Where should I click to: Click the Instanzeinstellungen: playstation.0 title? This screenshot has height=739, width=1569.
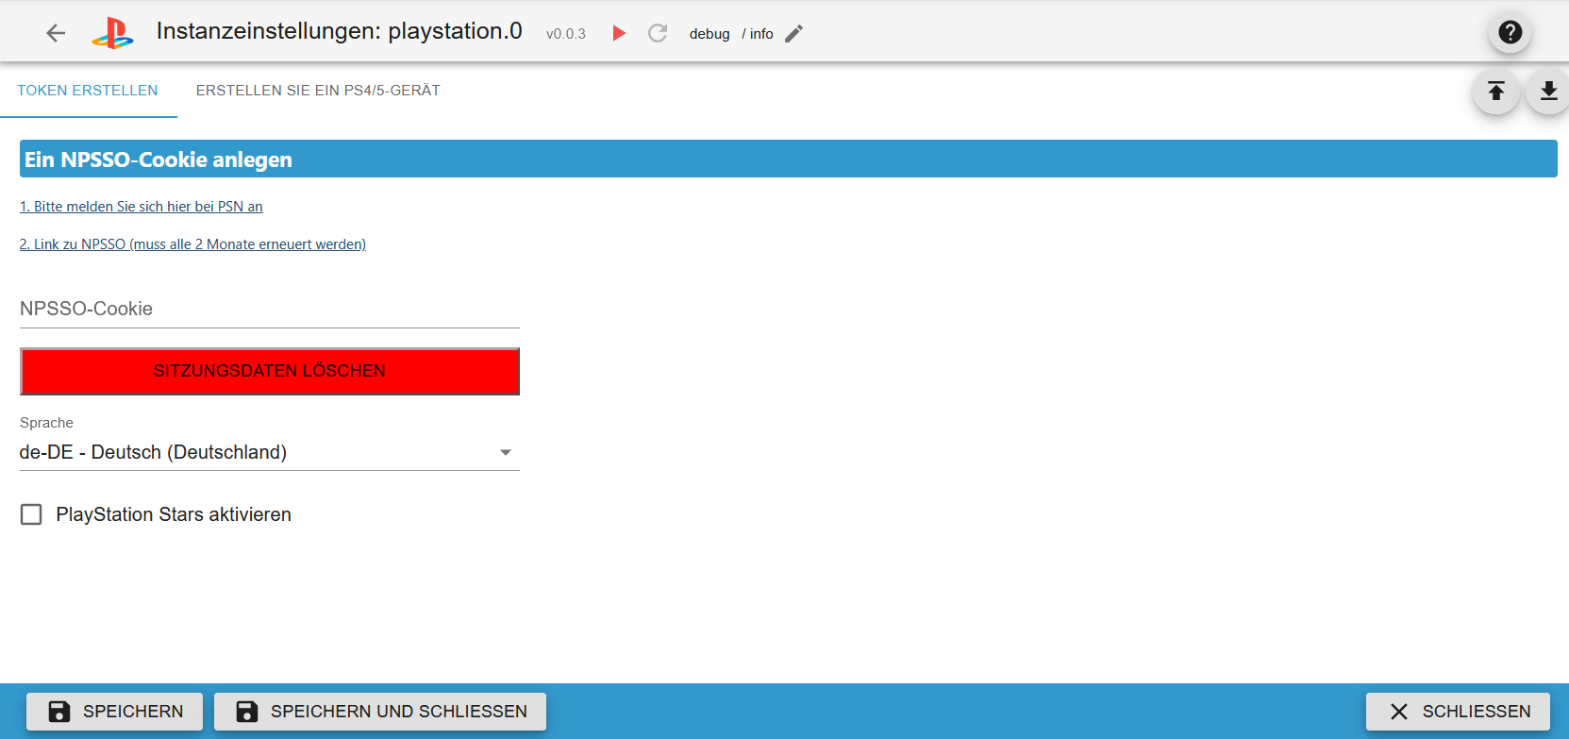[x=340, y=31]
